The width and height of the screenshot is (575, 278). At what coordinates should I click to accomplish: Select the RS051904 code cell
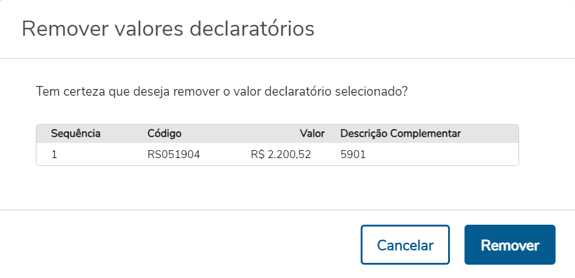coord(174,154)
